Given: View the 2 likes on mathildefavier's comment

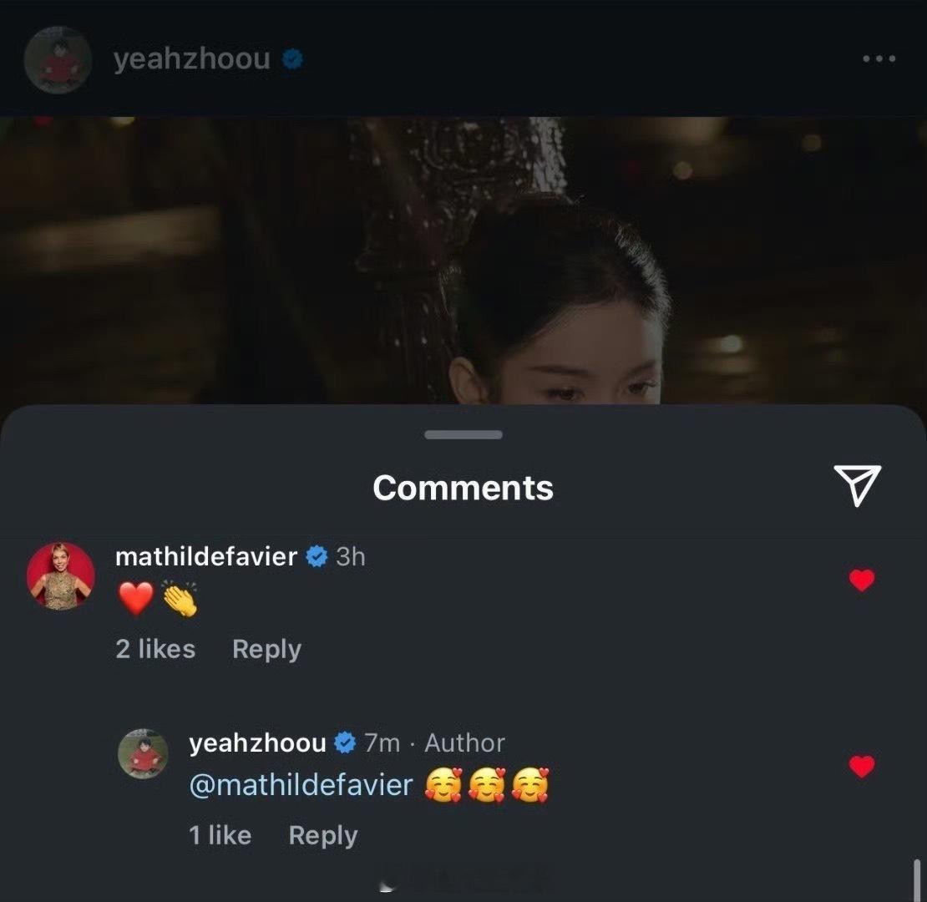Looking at the screenshot, I should point(155,648).
